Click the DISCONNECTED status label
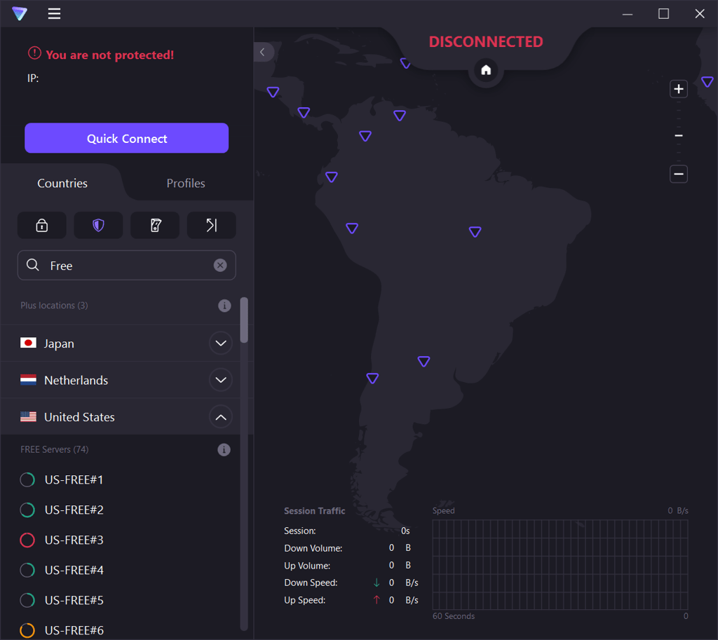The width and height of the screenshot is (718, 640). tap(486, 41)
